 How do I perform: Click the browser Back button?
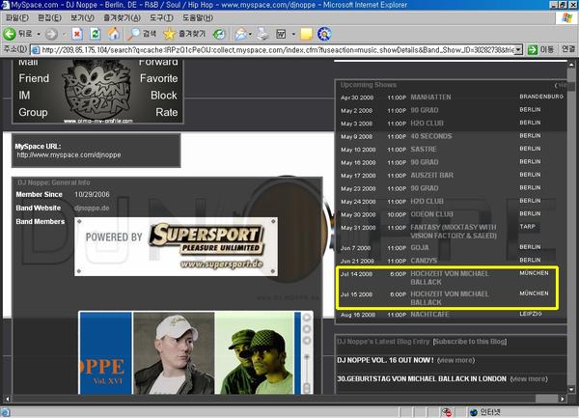point(17,33)
